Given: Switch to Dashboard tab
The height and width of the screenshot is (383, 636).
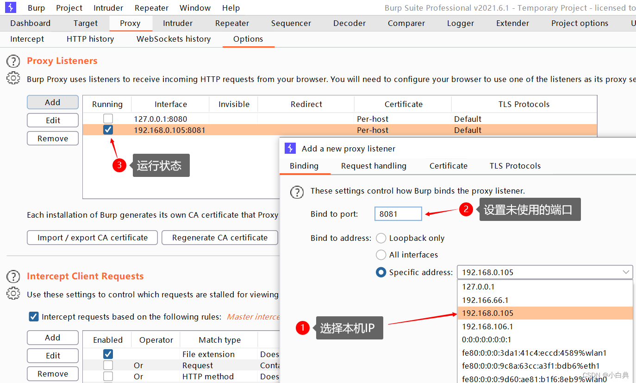Looking at the screenshot, I should click(x=31, y=23).
